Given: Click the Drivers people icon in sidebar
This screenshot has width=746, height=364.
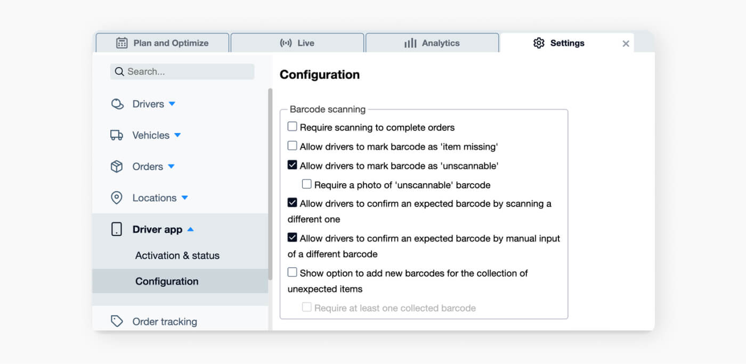Looking at the screenshot, I should [x=118, y=104].
